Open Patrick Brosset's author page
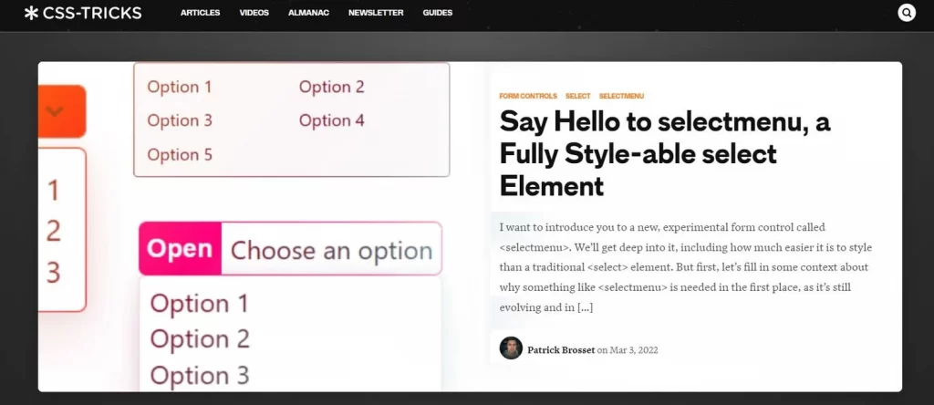This screenshot has height=405, width=934. (x=561, y=350)
